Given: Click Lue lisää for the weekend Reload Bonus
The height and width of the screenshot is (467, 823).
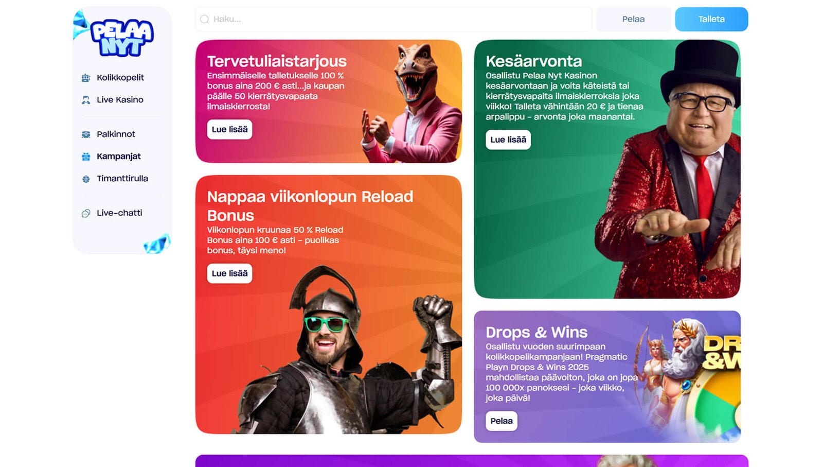Looking at the screenshot, I should (x=229, y=273).
